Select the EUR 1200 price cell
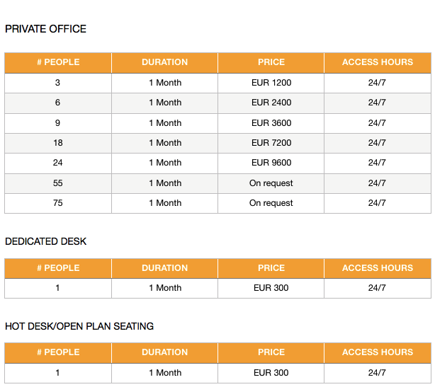Image resolution: width=435 pixels, height=387 pixels. [271, 83]
